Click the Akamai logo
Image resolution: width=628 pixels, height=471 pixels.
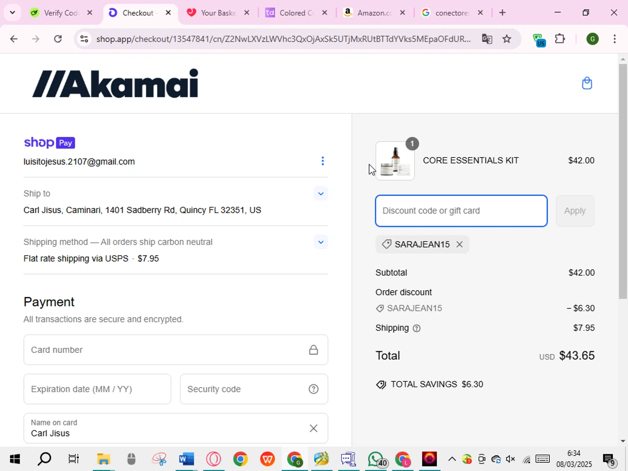click(115, 83)
